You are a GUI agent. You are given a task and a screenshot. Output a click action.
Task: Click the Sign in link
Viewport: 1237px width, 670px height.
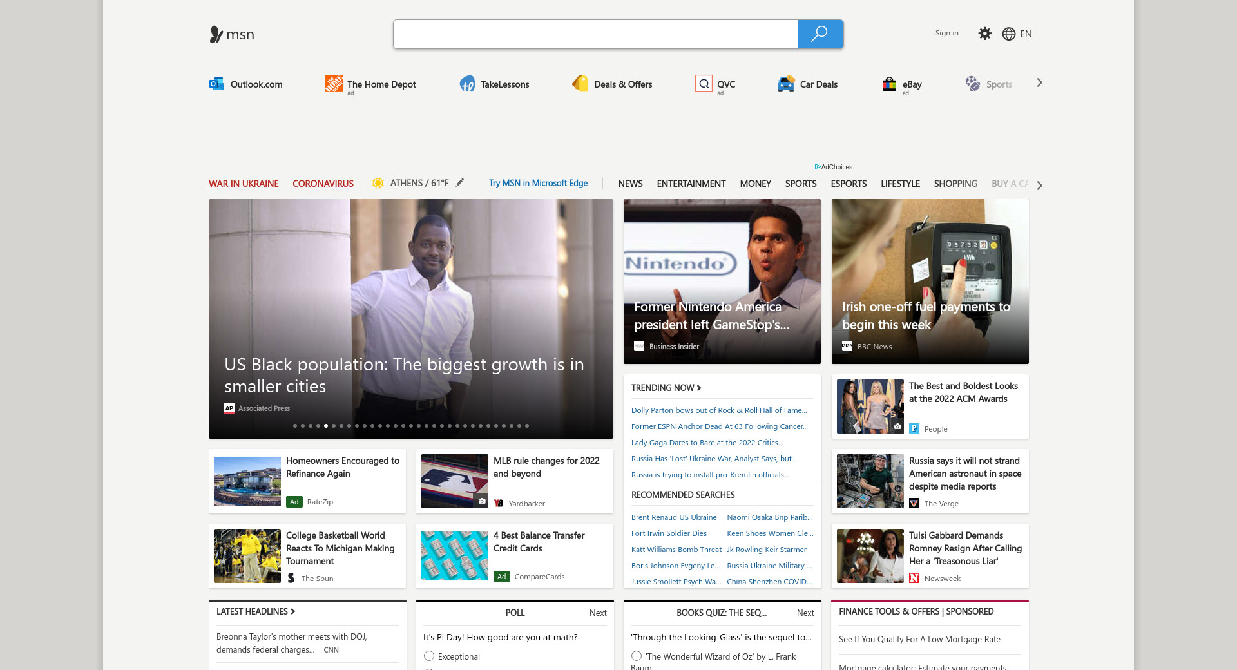[946, 33]
